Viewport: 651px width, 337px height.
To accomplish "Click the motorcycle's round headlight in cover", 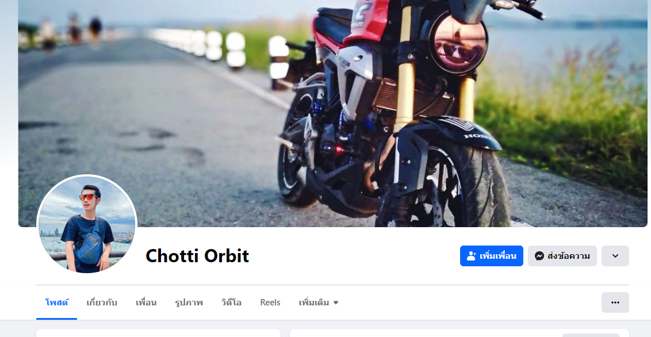I will pos(458,44).
